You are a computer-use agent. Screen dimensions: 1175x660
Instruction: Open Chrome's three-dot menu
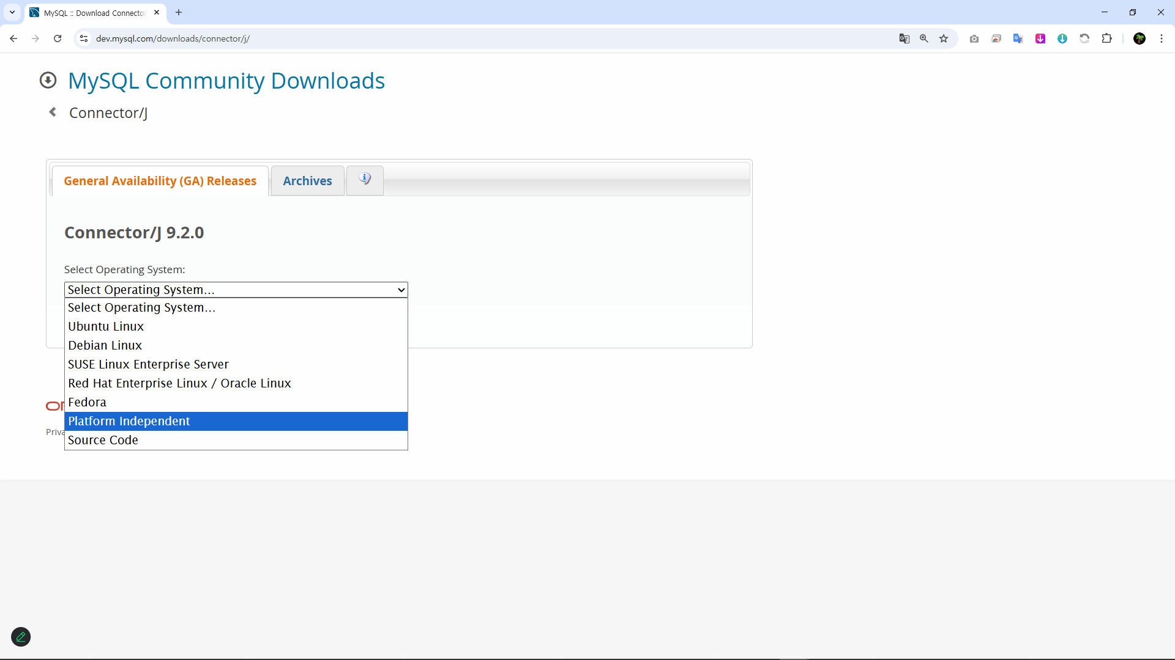point(1162,38)
